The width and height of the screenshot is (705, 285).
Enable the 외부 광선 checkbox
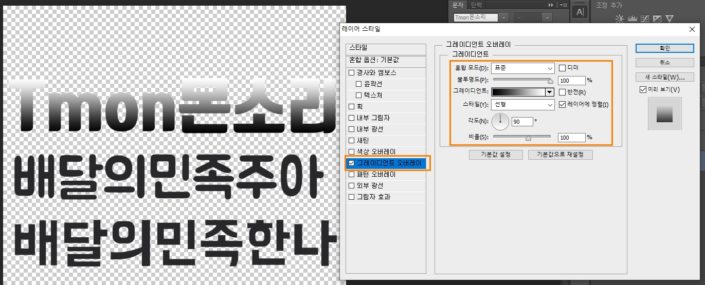pos(352,186)
